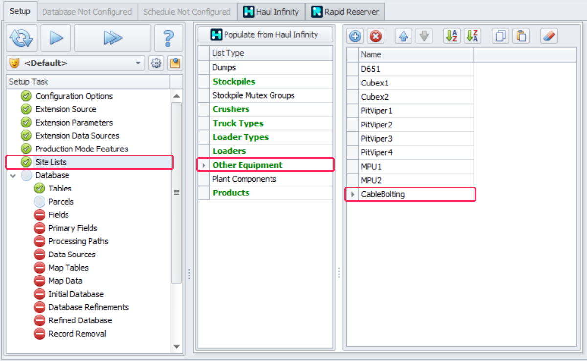Select the Primary Fields task

click(x=73, y=228)
